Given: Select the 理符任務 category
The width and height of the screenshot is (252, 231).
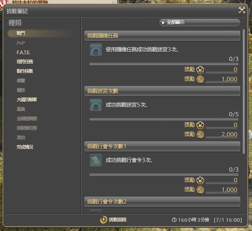Looking at the screenshot, I should pos(25,62).
